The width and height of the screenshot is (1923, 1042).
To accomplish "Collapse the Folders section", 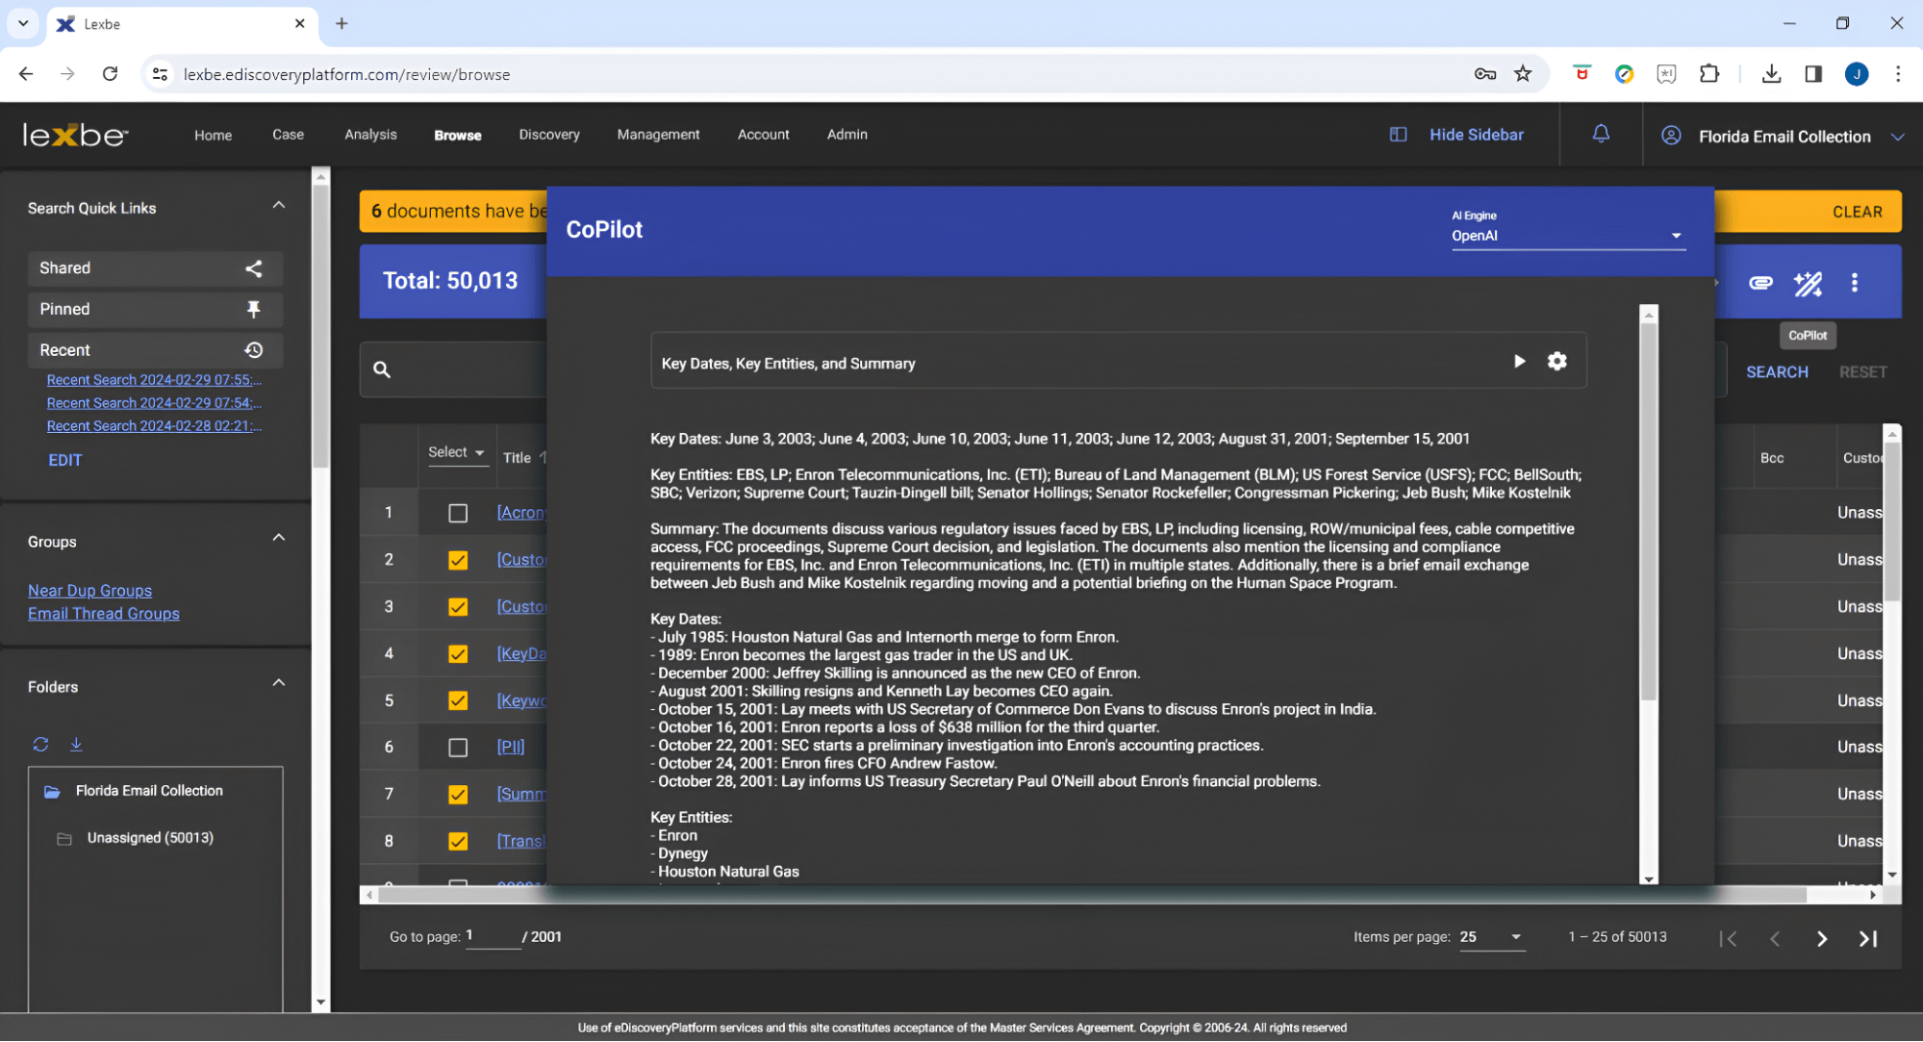I will coord(279,684).
